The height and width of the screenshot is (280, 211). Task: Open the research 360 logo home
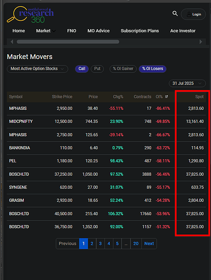[30, 15]
